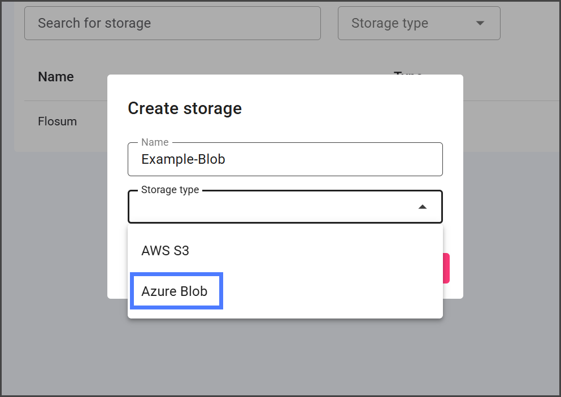Collapse the Storage type caret in dialog
561x397 pixels.
point(422,207)
